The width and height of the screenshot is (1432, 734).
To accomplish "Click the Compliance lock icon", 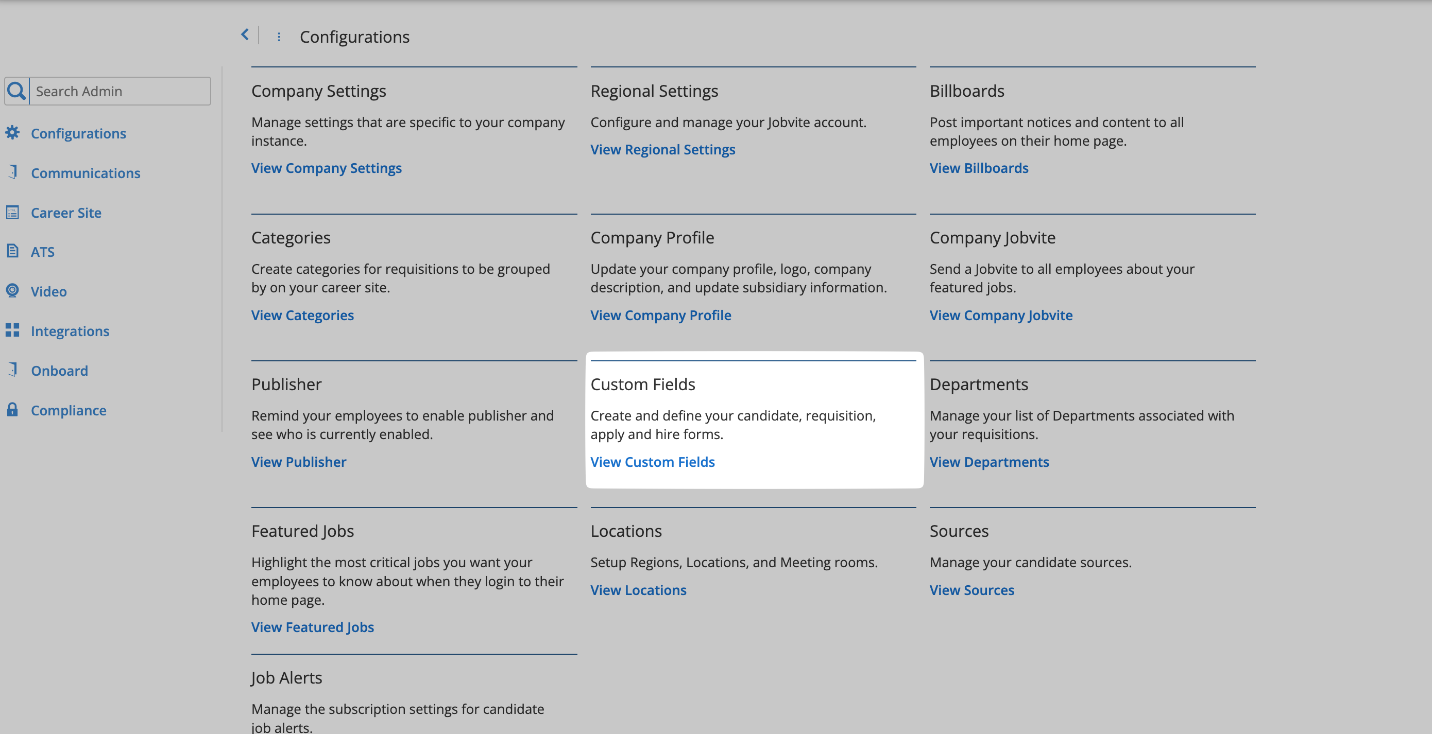I will (x=12, y=410).
